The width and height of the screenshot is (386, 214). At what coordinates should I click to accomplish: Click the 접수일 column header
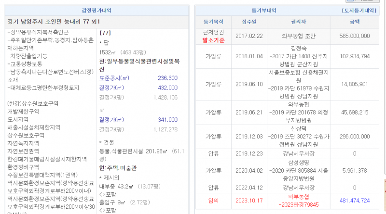click(249, 22)
